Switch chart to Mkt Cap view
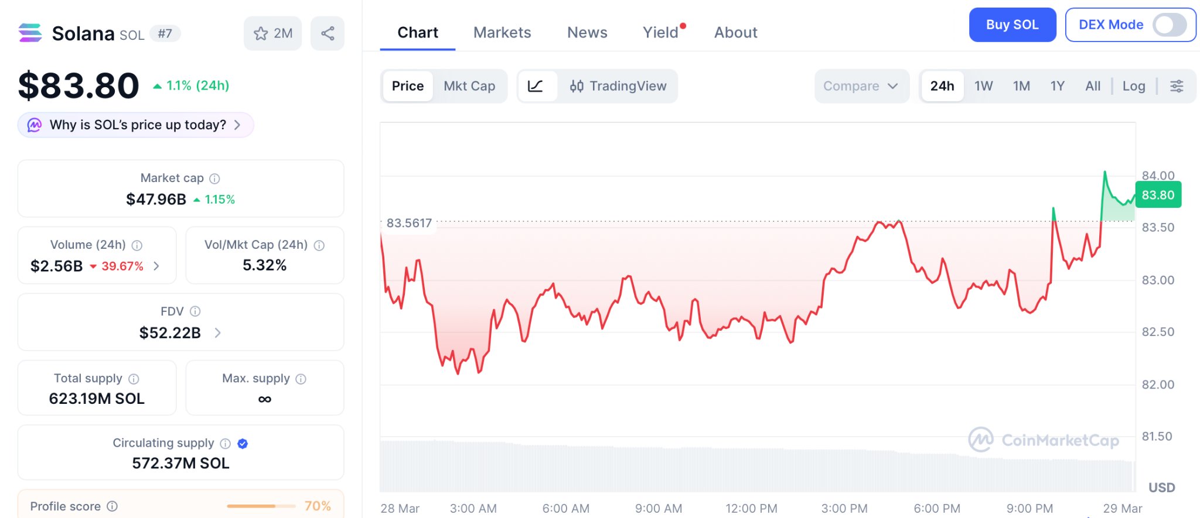This screenshot has width=1200, height=518. coord(469,86)
